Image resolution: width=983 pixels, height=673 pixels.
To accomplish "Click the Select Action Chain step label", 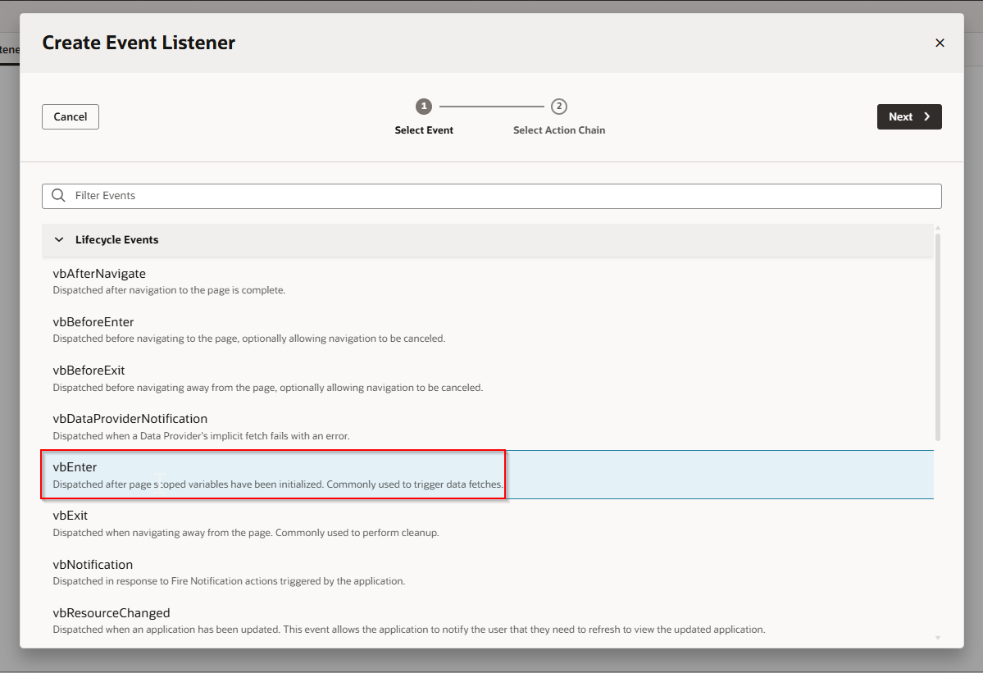I will 559,130.
